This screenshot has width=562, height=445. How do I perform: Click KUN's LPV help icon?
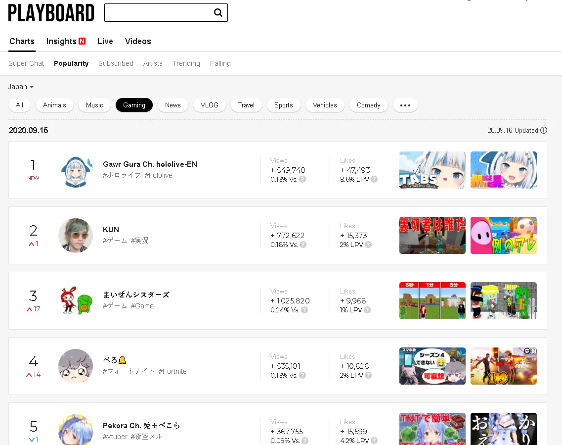pos(368,245)
